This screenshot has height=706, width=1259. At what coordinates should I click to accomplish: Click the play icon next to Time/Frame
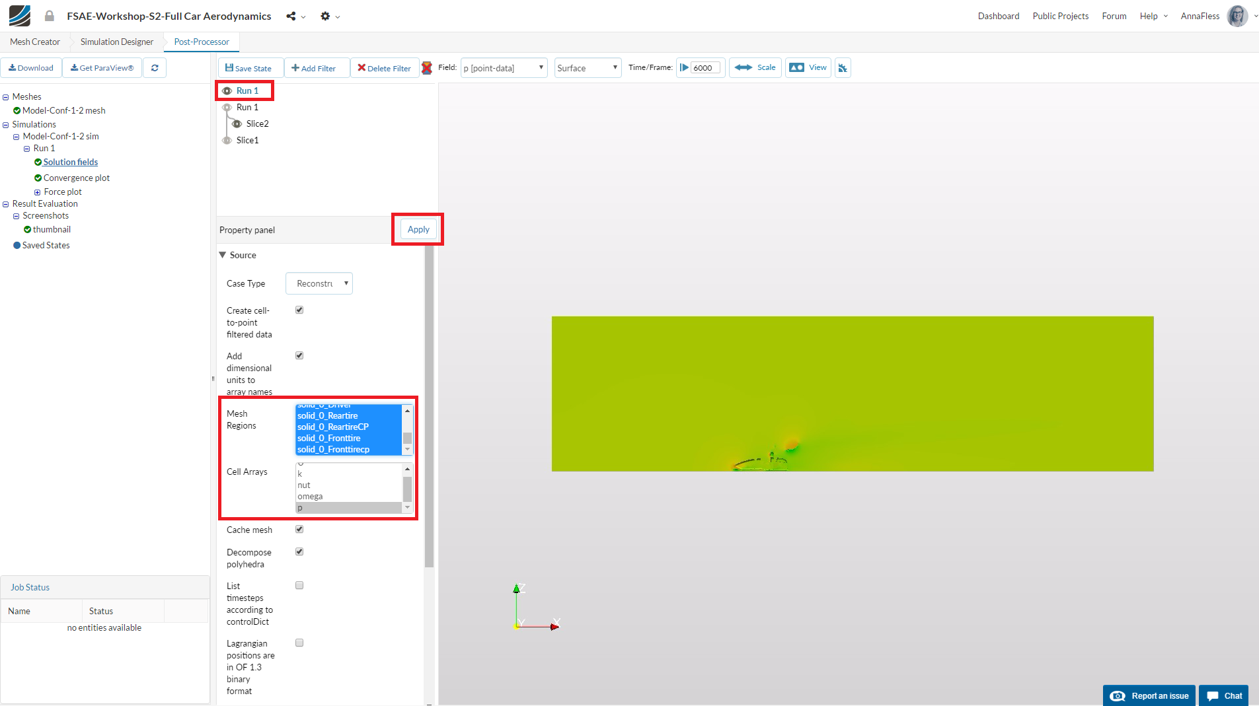(684, 67)
